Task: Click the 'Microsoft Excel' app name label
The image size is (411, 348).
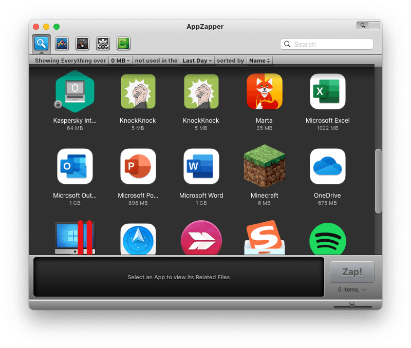Action: point(327,121)
